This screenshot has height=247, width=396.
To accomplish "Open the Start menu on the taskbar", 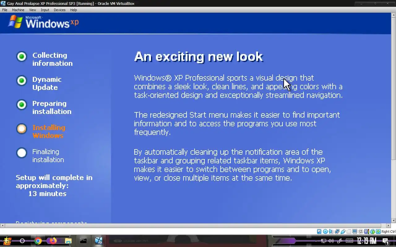I will tap(7, 241).
